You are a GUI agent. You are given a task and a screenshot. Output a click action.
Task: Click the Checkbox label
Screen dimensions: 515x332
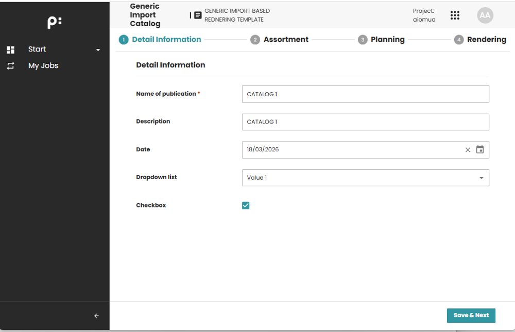151,205
